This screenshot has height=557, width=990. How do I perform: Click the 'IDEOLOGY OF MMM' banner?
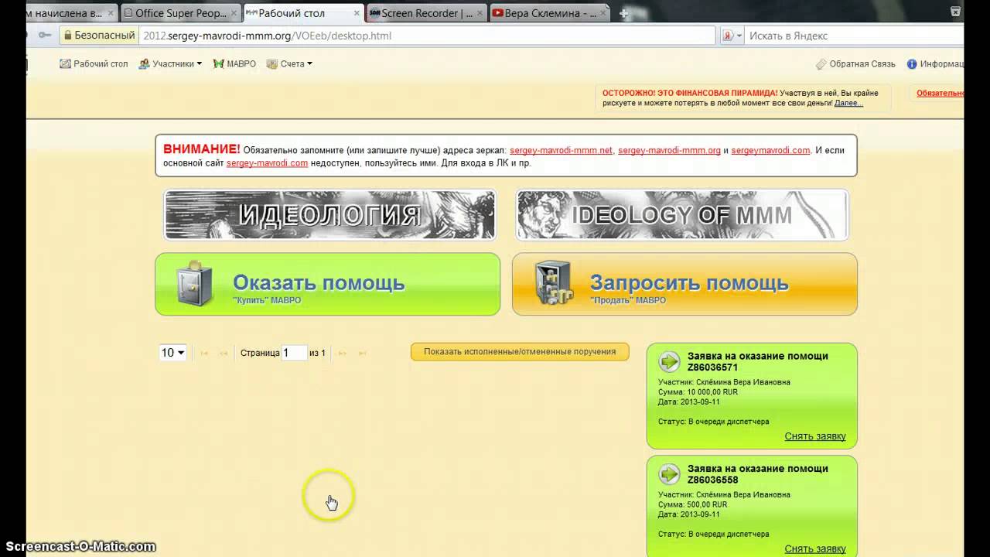pos(682,214)
